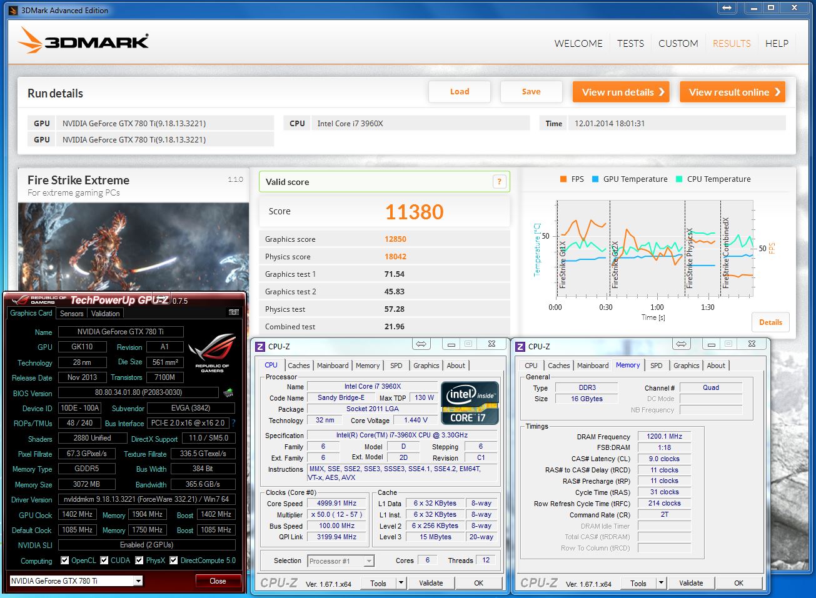Select the CPU tab in CPU-Z Memory window

pos(531,366)
